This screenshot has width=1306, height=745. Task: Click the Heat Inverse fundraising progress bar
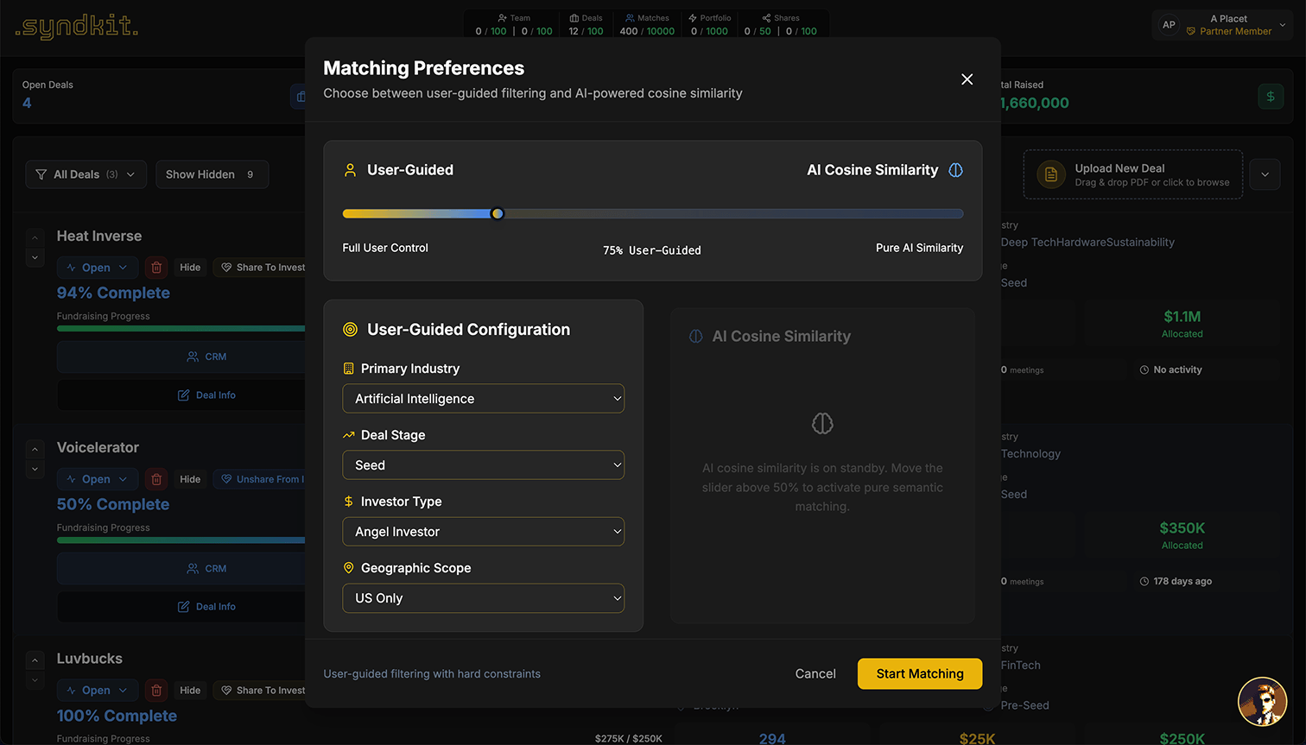click(x=181, y=329)
